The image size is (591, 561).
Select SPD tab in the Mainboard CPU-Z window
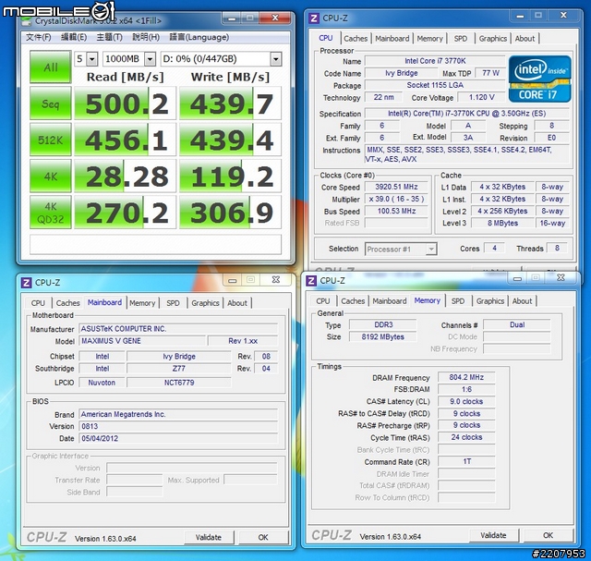click(173, 303)
